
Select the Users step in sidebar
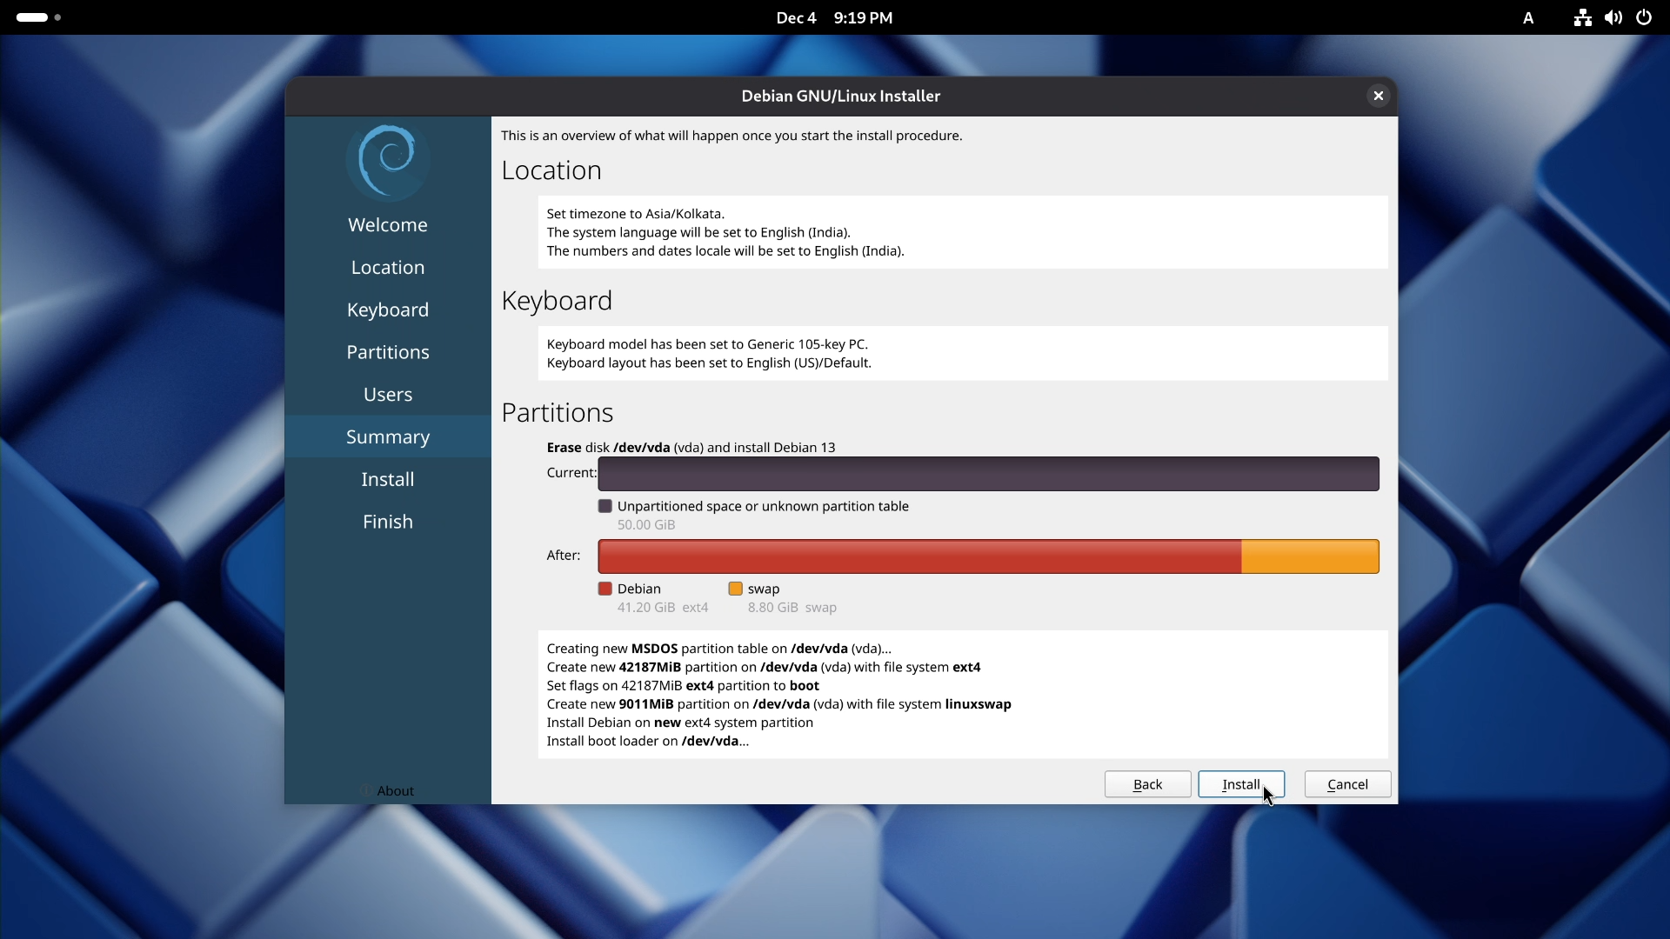388,394
